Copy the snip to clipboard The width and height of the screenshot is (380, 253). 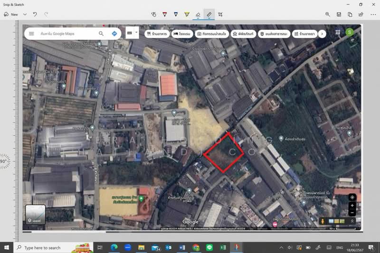(350, 15)
